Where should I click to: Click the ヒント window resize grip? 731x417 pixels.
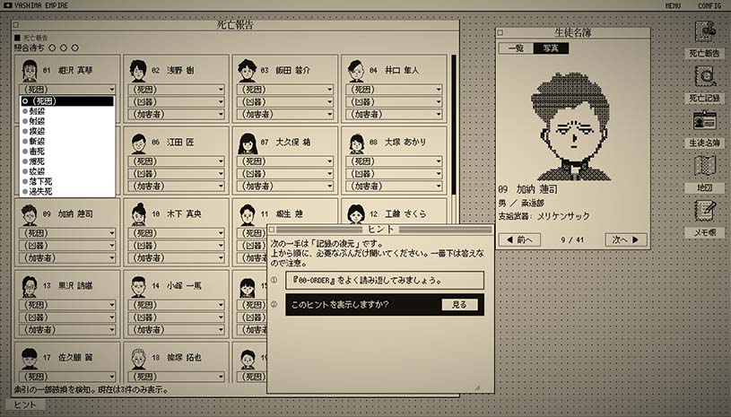tap(477, 387)
